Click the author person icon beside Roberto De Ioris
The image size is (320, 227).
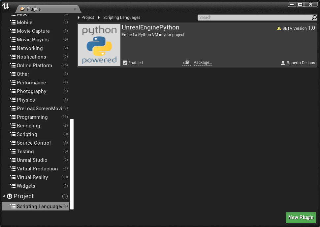tap(283, 63)
